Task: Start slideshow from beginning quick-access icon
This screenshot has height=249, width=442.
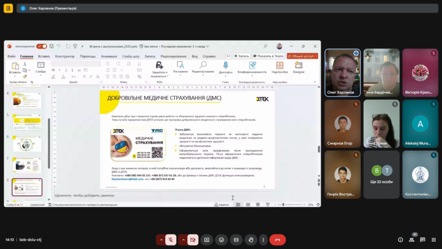Action: (75, 46)
